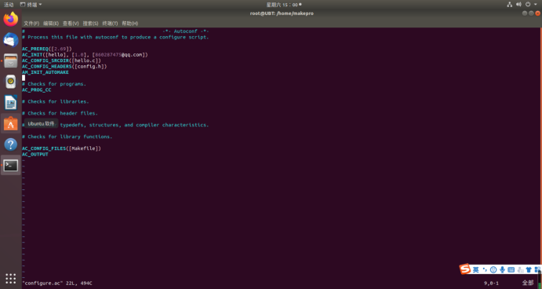Open the Help icon in dock
The height and width of the screenshot is (289, 542).
11,144
